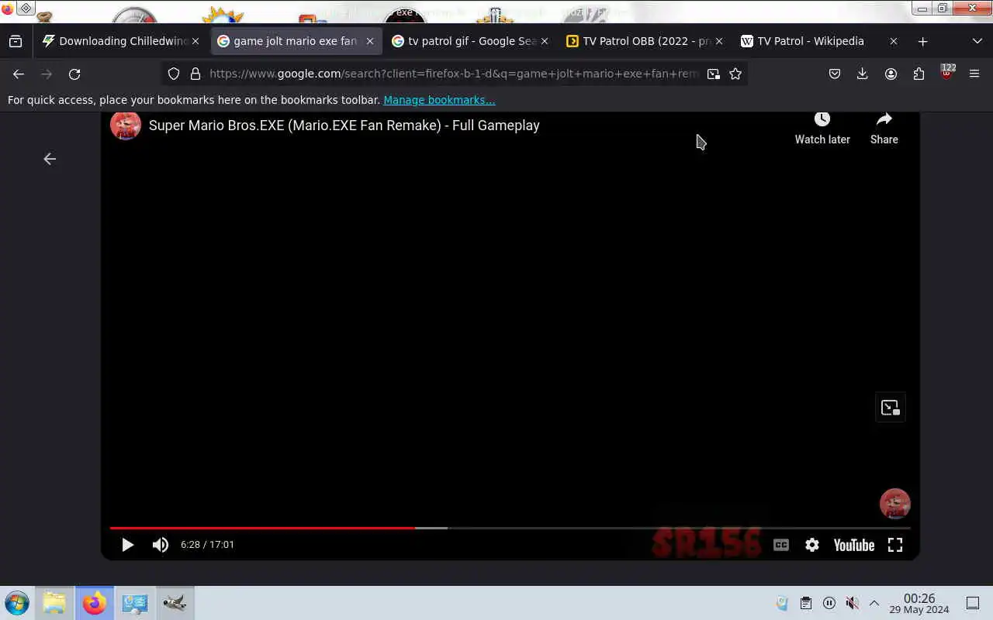
Task: Toggle muted speaker in system tray
Action: (852, 603)
